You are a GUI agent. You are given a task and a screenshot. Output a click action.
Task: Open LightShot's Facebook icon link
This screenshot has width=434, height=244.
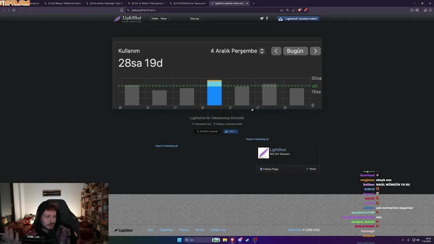coord(267,18)
